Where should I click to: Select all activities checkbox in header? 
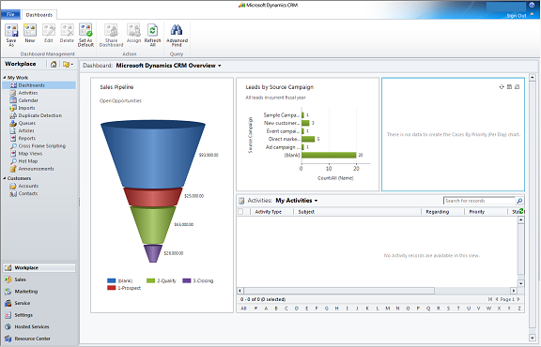coord(240,212)
